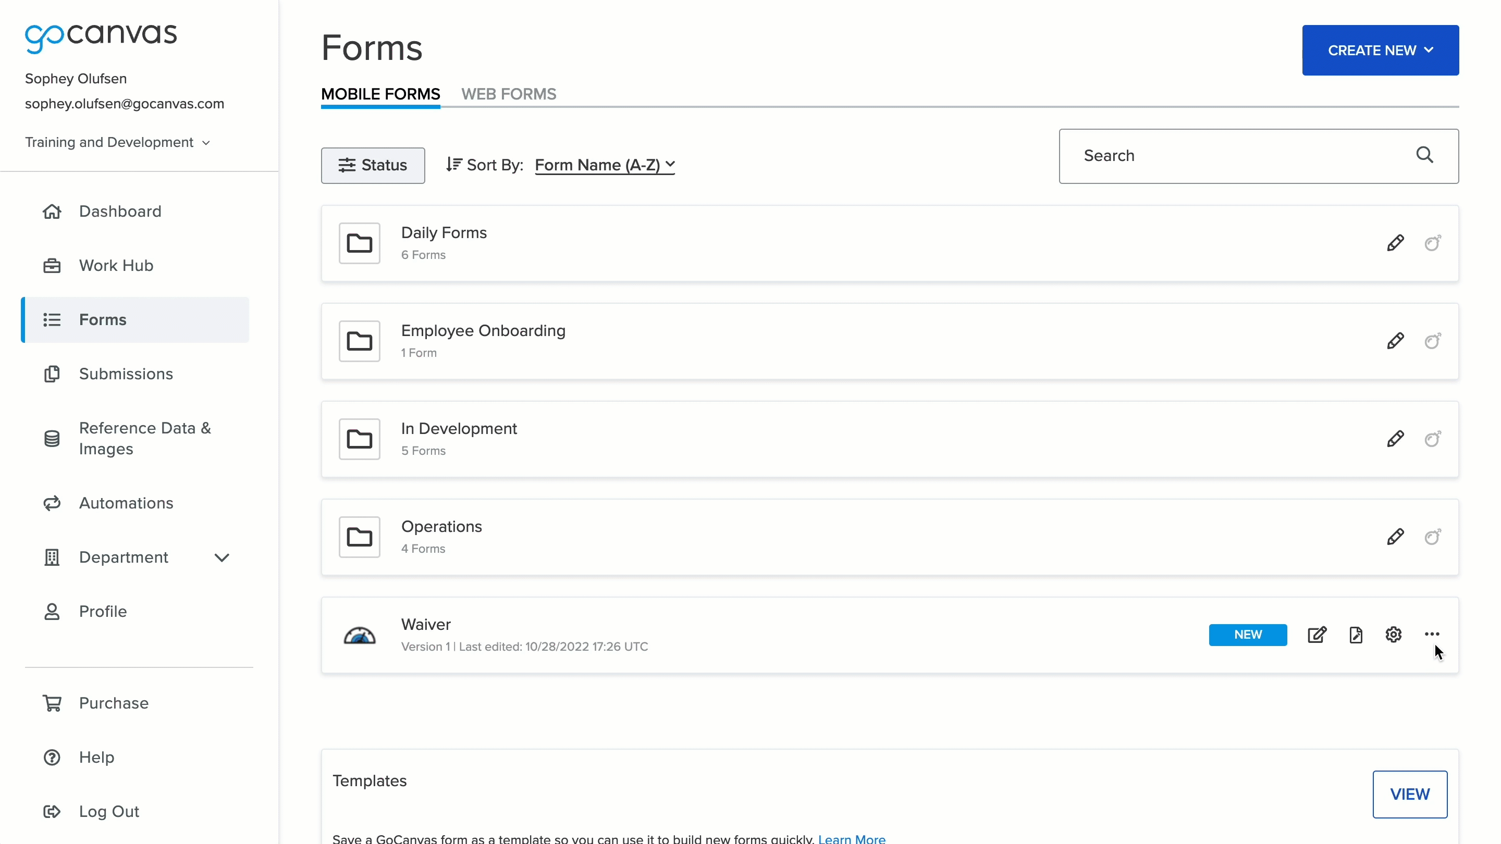Click the Automations icon in the sidebar
This screenshot has height=844, width=1501.
pos(52,503)
